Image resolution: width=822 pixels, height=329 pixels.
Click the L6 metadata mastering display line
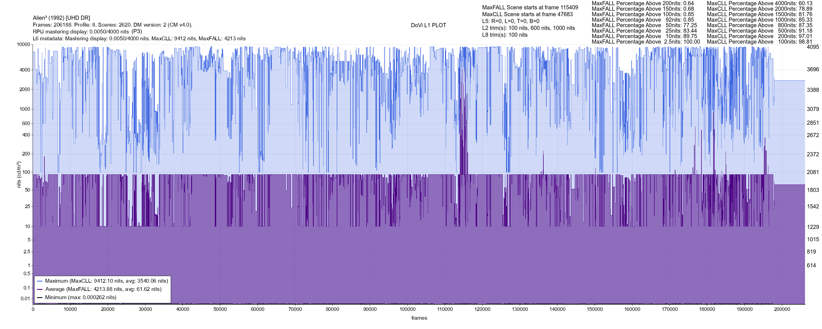[139, 39]
